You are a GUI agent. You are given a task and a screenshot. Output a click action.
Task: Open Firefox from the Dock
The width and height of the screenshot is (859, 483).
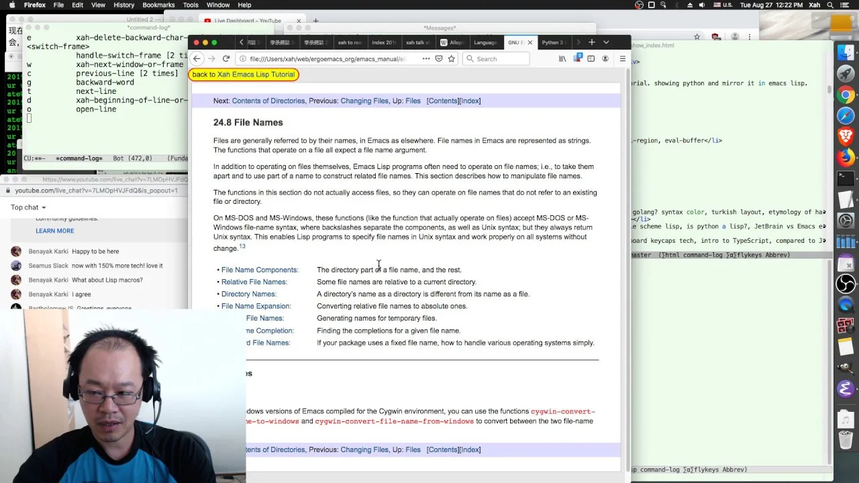click(x=846, y=158)
